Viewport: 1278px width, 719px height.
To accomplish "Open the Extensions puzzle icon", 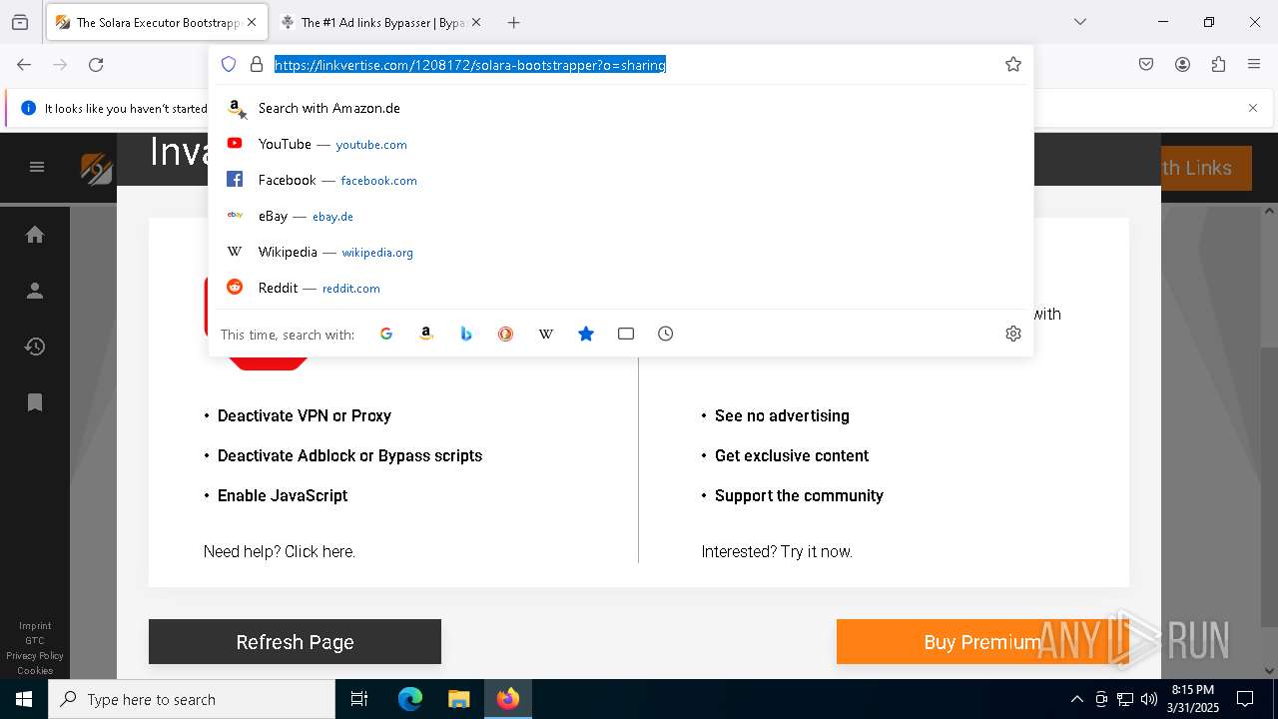I will pyautogui.click(x=1218, y=65).
